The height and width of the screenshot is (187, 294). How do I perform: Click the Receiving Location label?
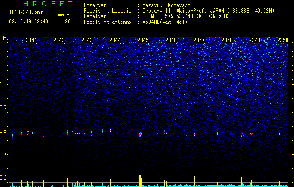109,11
